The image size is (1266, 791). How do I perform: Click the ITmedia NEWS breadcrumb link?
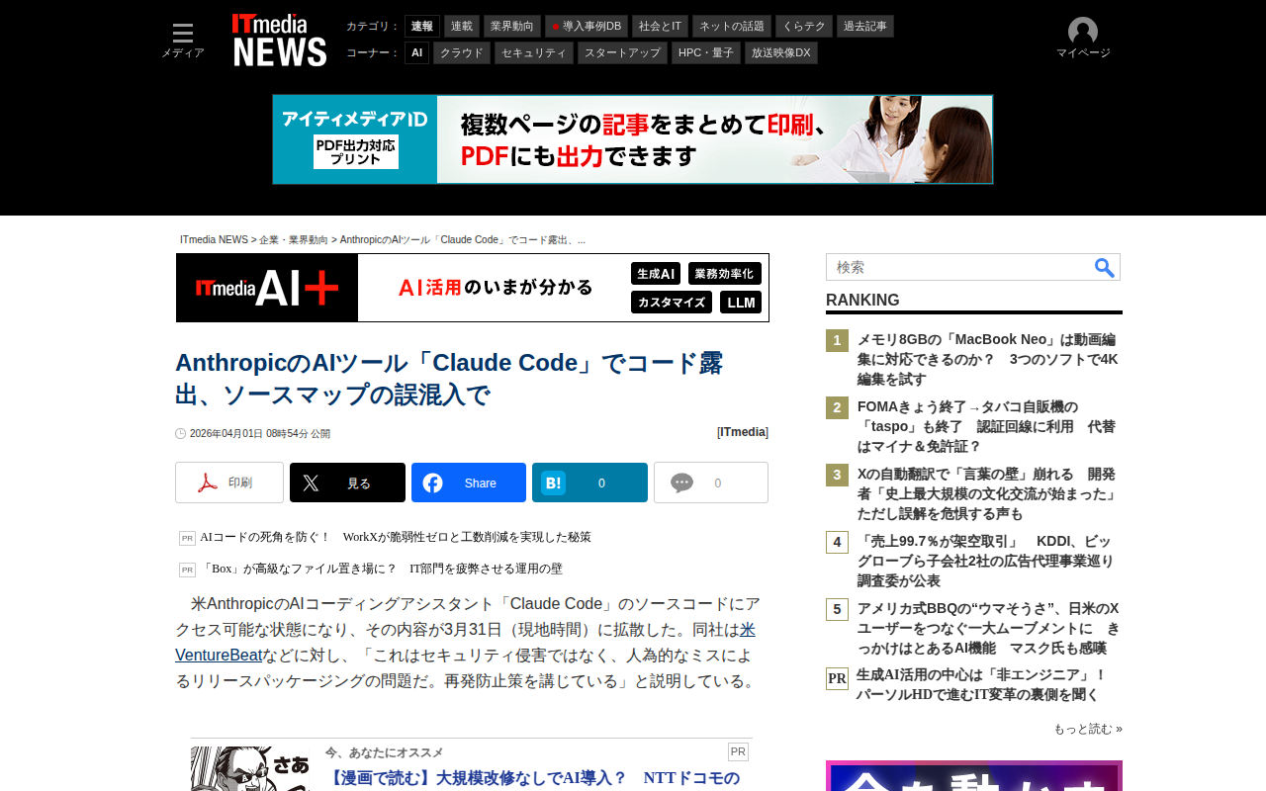[215, 240]
